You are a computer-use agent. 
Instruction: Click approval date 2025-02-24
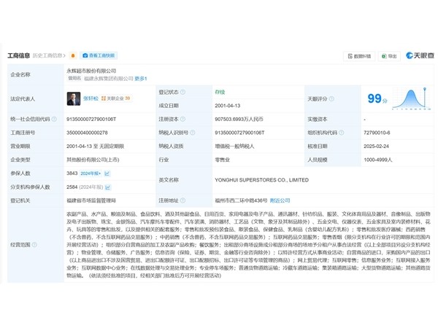376,147
